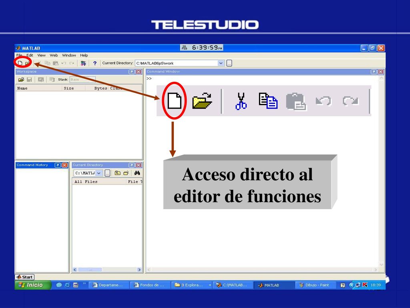Image resolution: width=410 pixels, height=308 pixels.
Task: Launch Simulink from the main toolbar icon
Action: (x=83, y=63)
